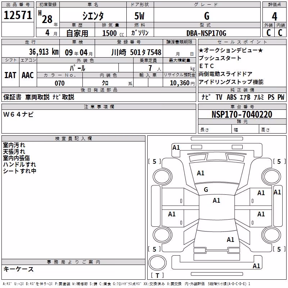288x288 pixels.
Task: Click inspector note ハンドルすれ
Action: click(x=19, y=165)
